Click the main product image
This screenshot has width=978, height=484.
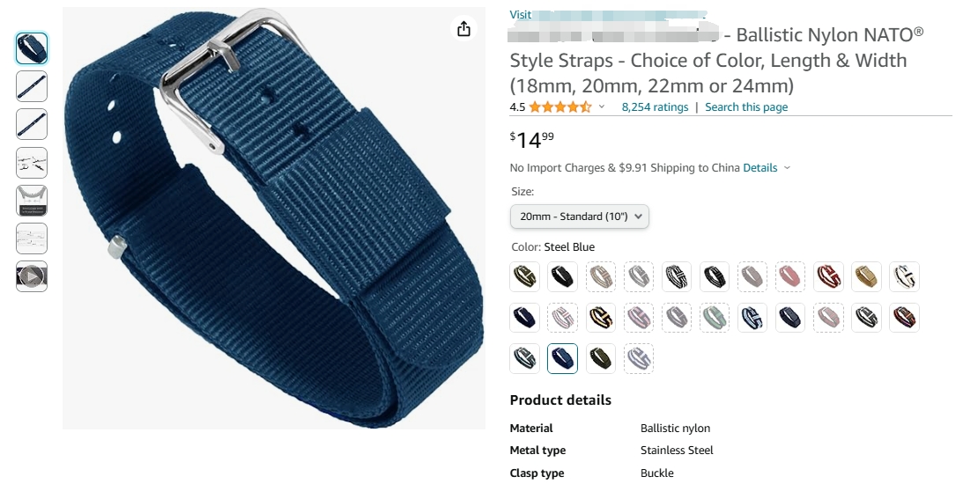click(x=274, y=218)
